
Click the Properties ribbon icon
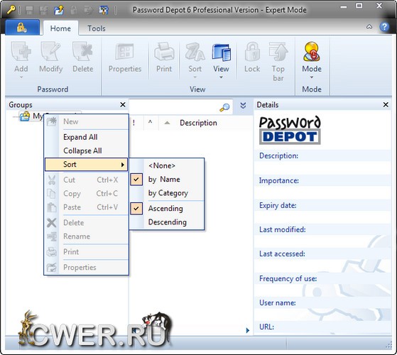pos(124,51)
